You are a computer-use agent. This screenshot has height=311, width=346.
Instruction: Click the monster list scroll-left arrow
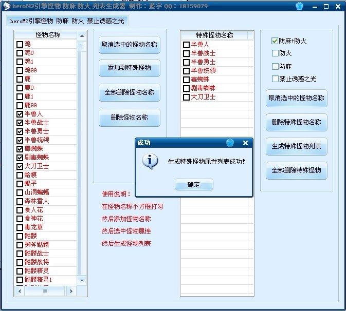click(x=21, y=291)
